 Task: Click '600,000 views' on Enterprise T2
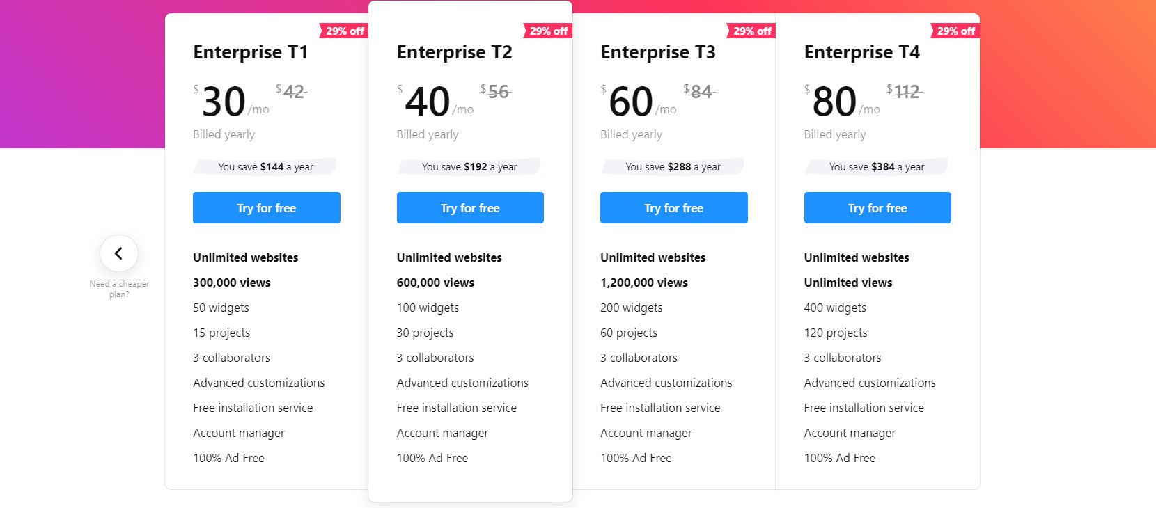coord(435,283)
